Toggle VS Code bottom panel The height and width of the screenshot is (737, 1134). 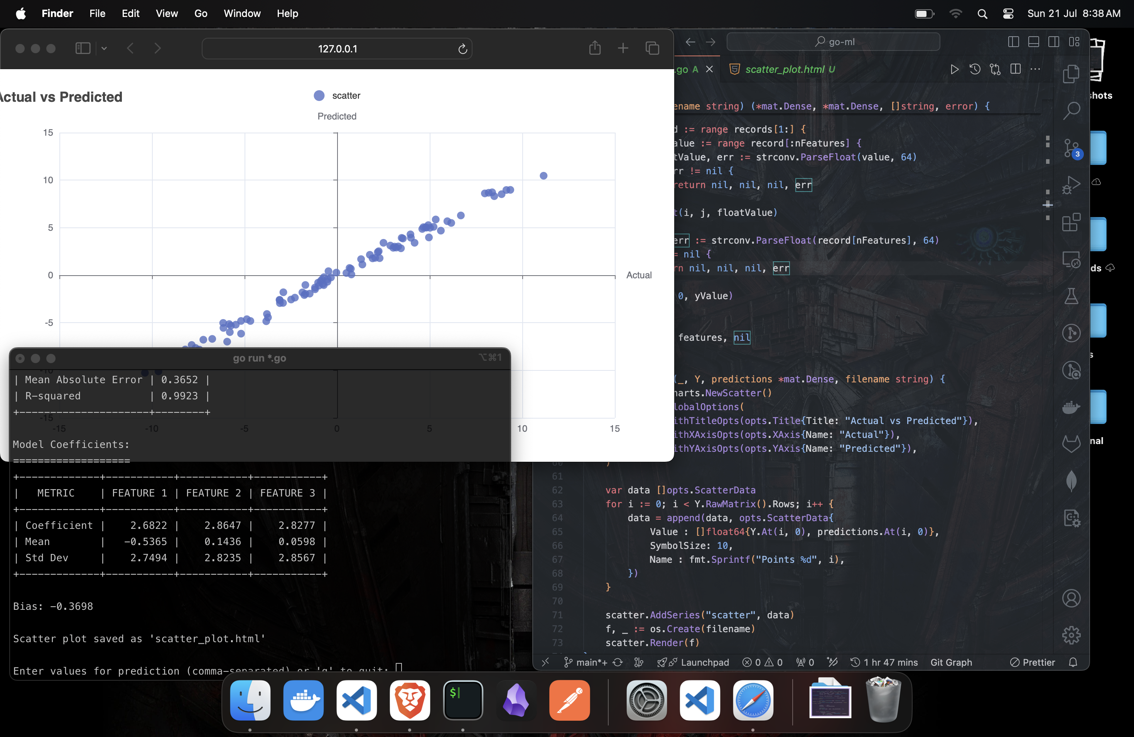pos(1033,42)
